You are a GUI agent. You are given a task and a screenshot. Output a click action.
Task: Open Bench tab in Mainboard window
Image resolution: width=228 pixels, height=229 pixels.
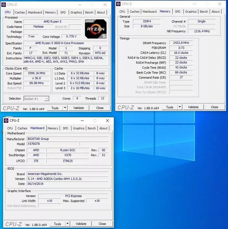92,128
